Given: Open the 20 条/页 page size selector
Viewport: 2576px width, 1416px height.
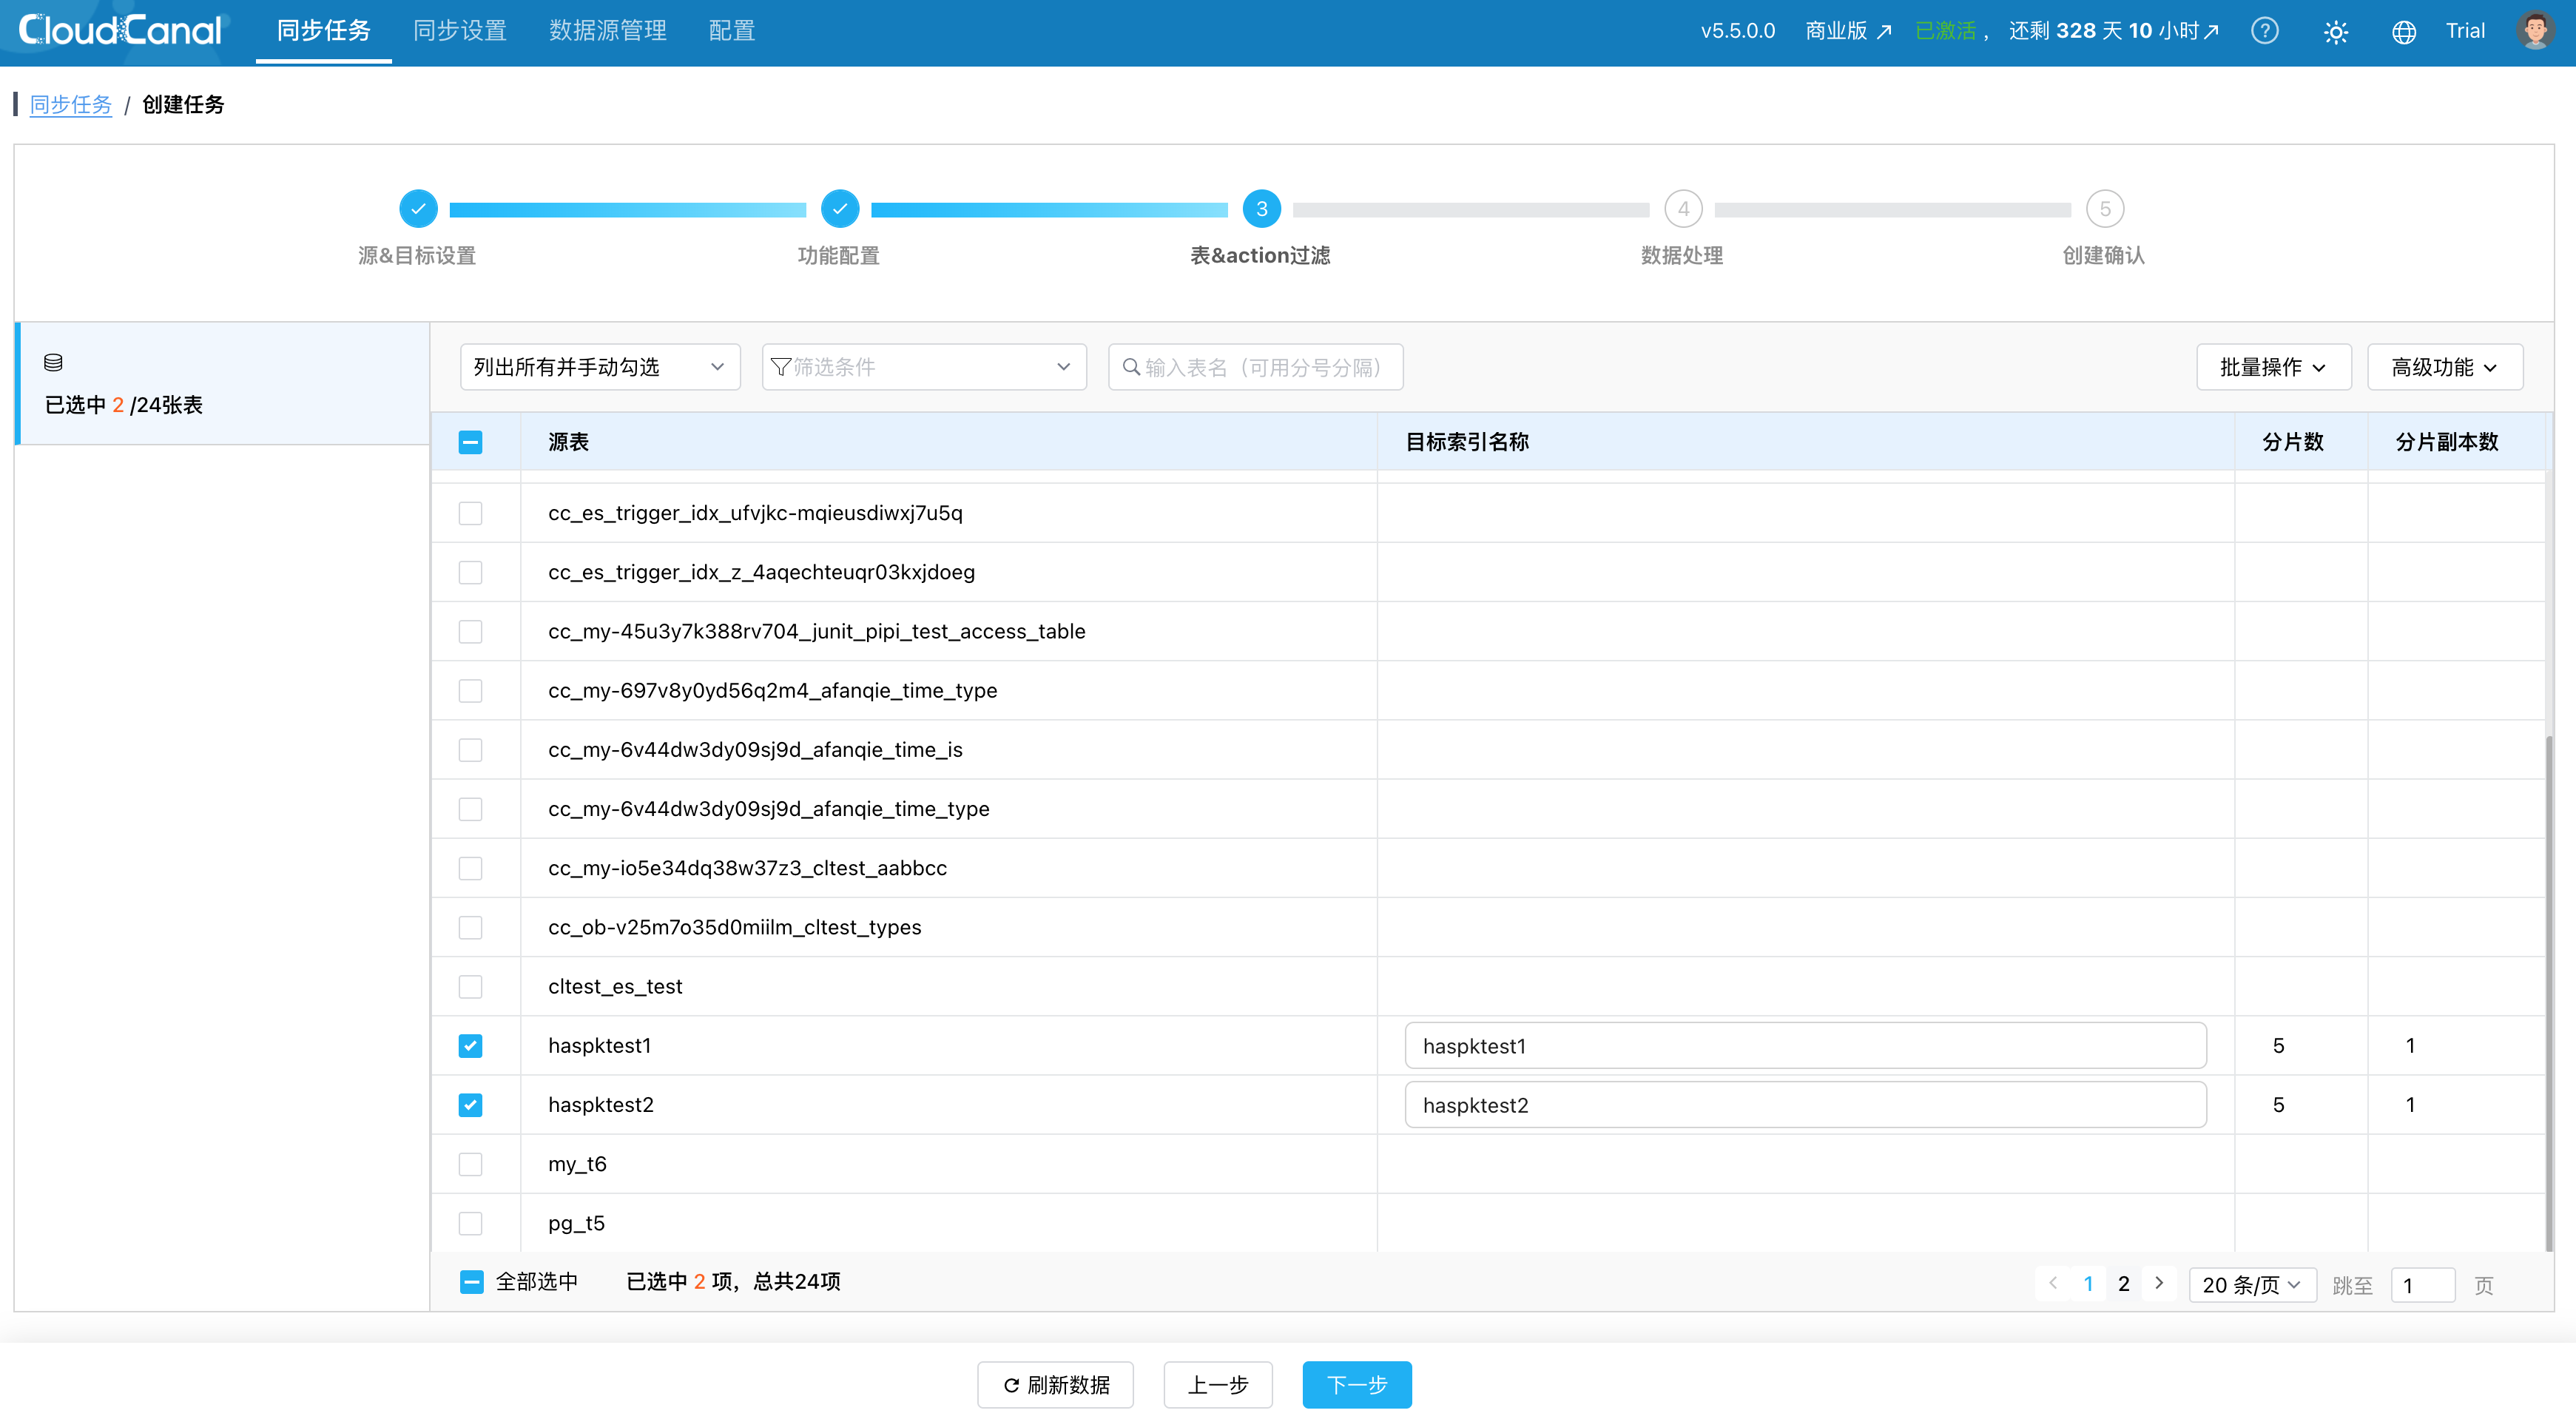Looking at the screenshot, I should [x=2251, y=1285].
